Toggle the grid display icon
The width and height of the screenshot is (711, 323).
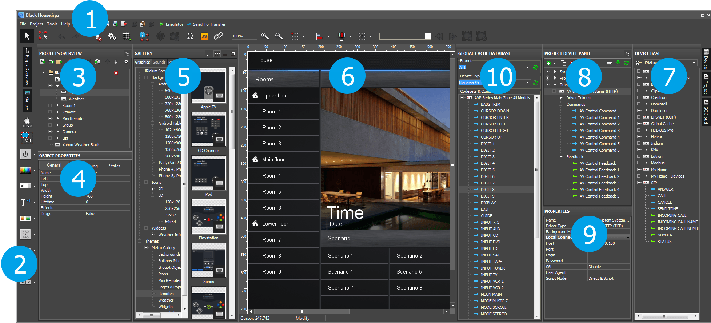point(126,36)
